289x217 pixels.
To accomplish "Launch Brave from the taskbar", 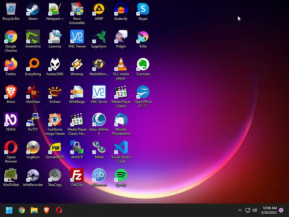I will click(47, 210).
